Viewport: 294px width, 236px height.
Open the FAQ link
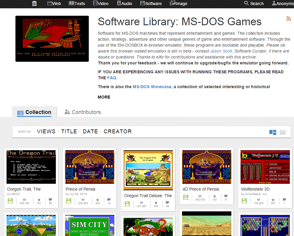pos(112,78)
